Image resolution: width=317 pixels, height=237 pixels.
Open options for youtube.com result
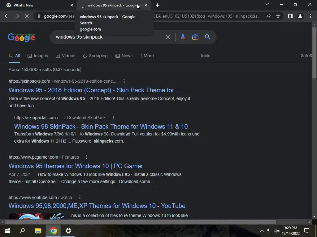pos(80,197)
